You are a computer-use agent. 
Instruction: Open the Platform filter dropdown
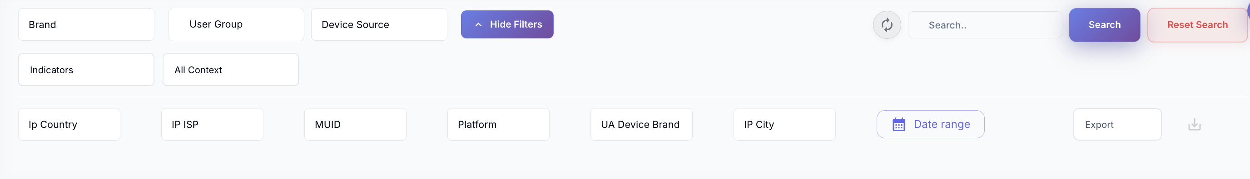point(498,124)
